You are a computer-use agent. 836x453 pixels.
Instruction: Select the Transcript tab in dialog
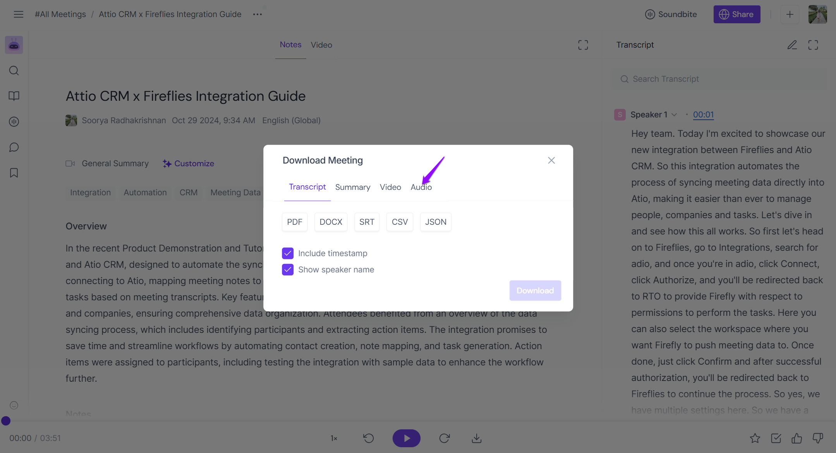307,187
